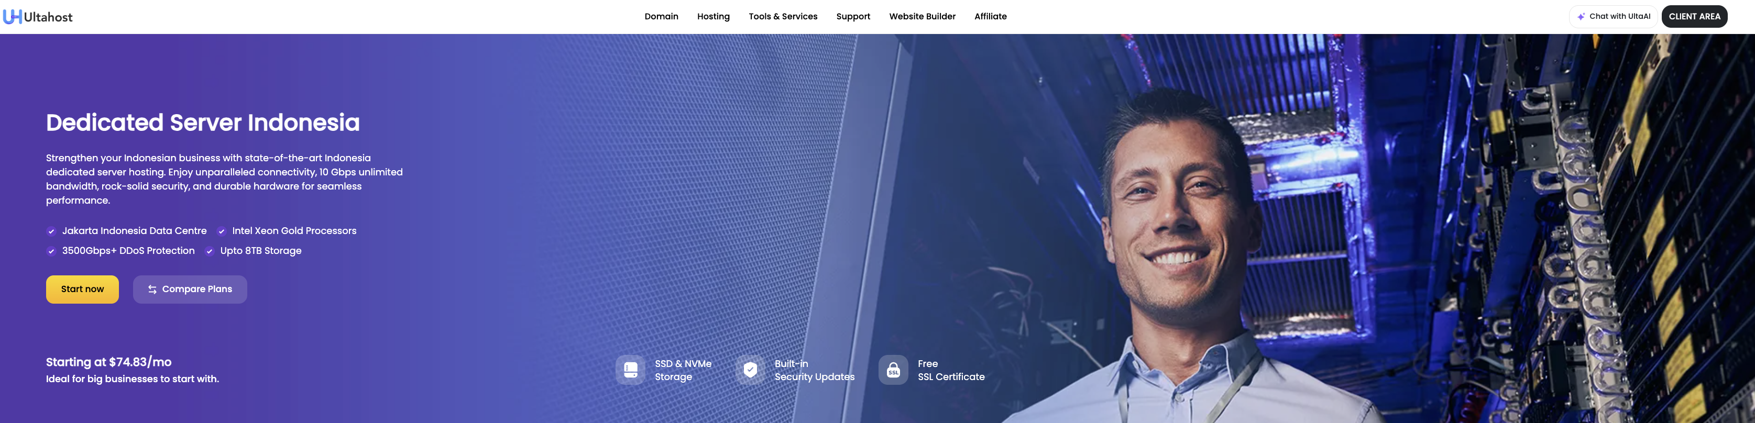Go to Website Builder page
Screen dimensions: 1755x423
[922, 16]
